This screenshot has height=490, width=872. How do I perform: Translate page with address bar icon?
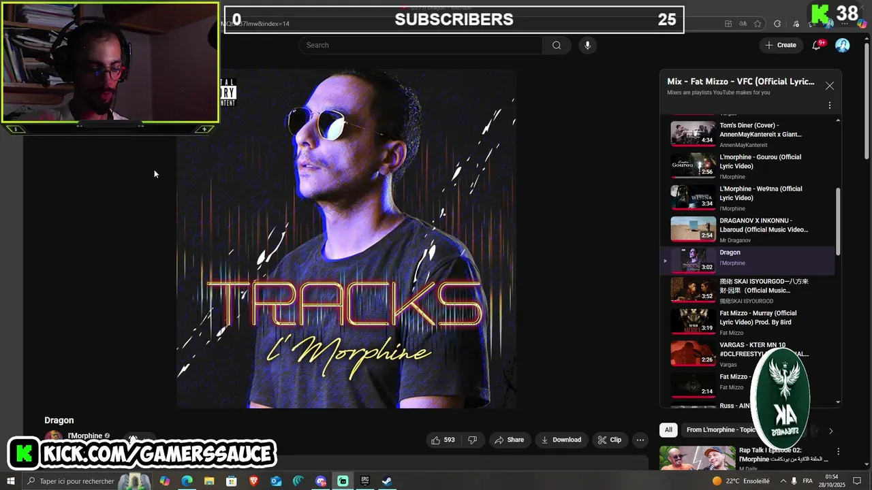click(743, 24)
